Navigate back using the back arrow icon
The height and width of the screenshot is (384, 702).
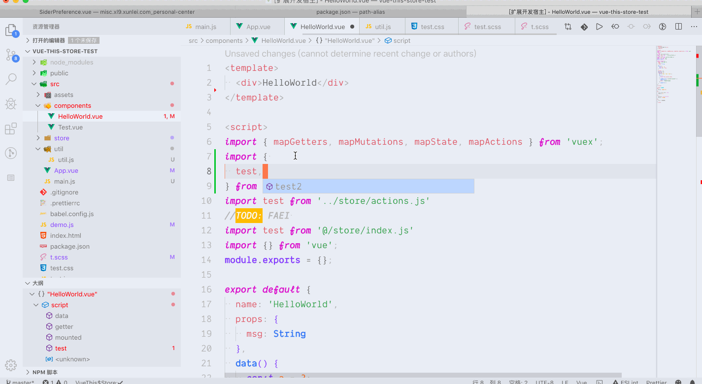(x=615, y=27)
